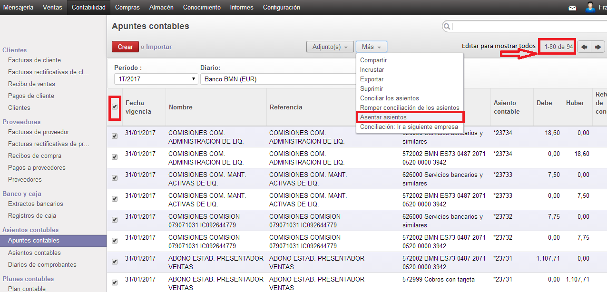This screenshot has height=292, width=607.
Task: Click the 1-80 de 94 pager text
Action: (x=558, y=47)
